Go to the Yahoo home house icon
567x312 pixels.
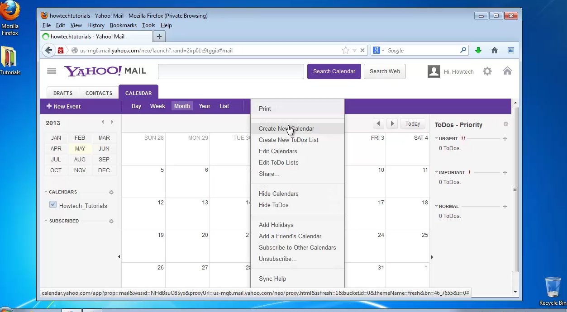pyautogui.click(x=507, y=71)
